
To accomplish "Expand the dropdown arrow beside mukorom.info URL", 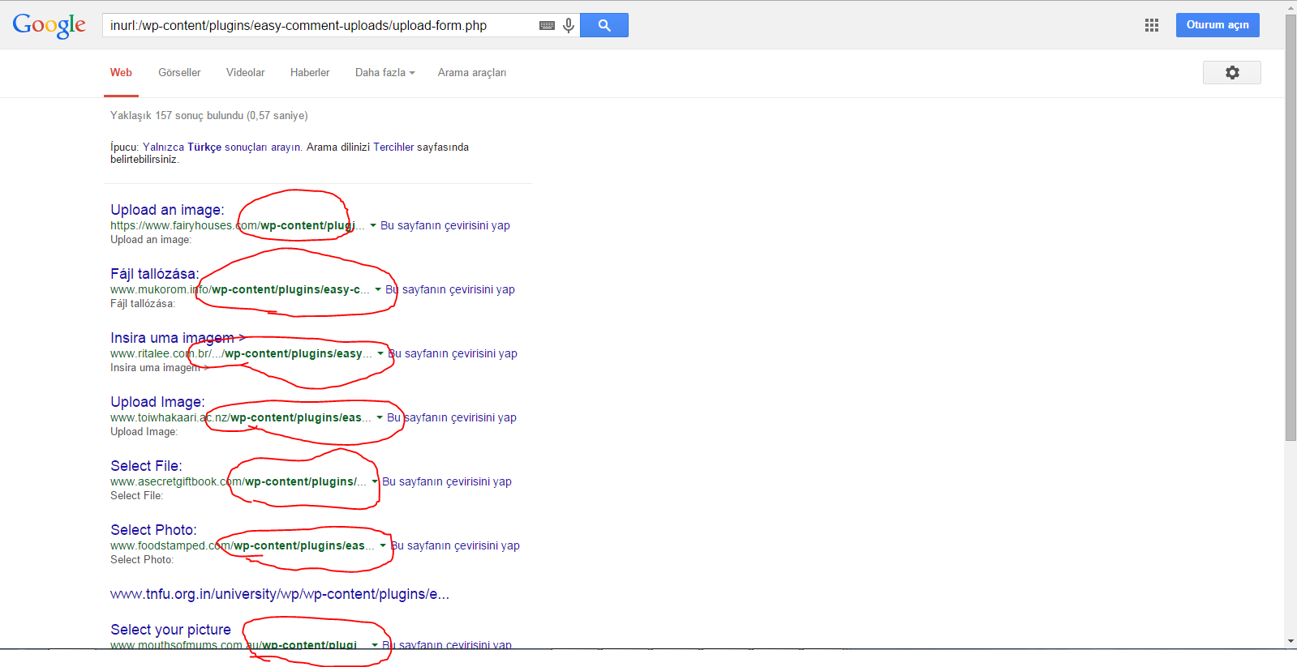I will point(378,289).
